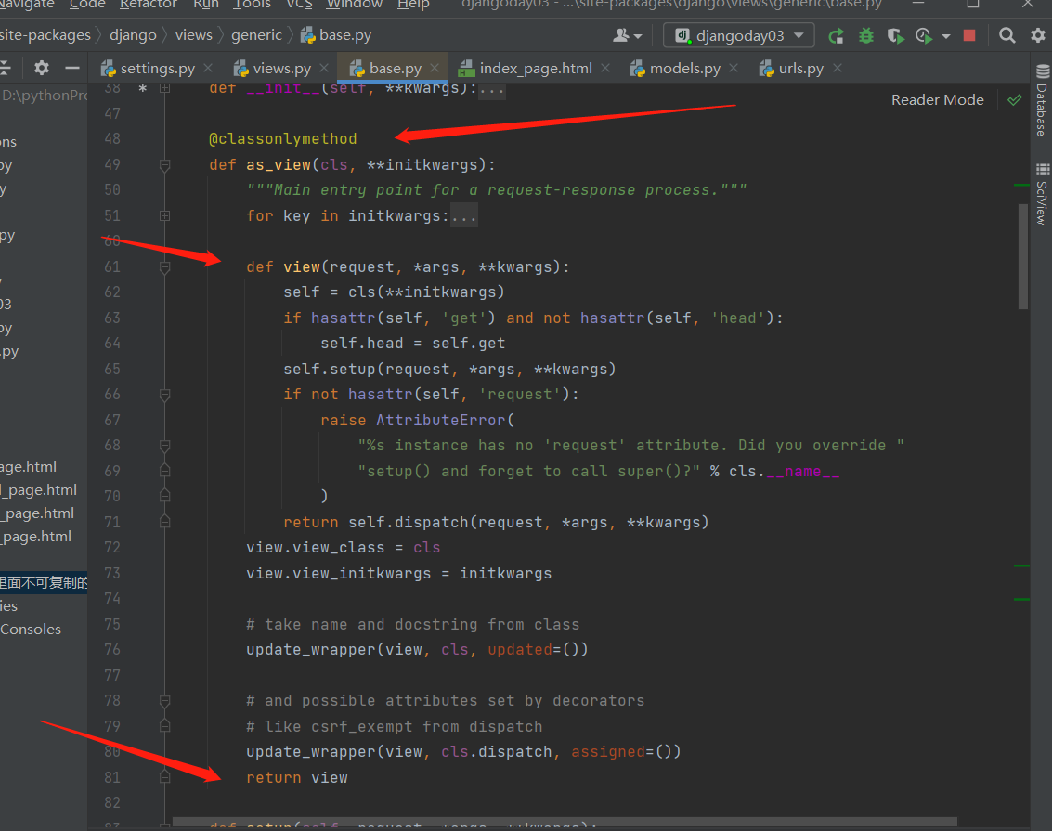This screenshot has width=1052, height=831.
Task: Collapse the inner view function at line 61
Action: pos(164,266)
